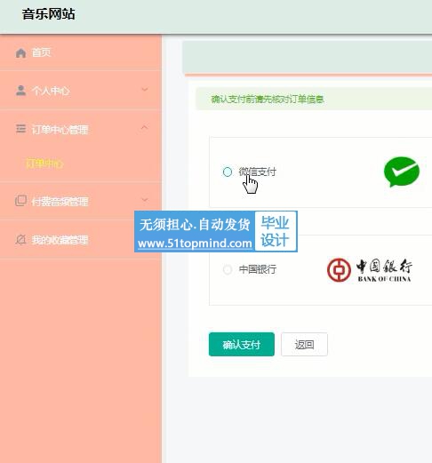Viewport: 432px width, 463px height.
Task: Click the green WeChat Pay logo
Action: coord(402,172)
